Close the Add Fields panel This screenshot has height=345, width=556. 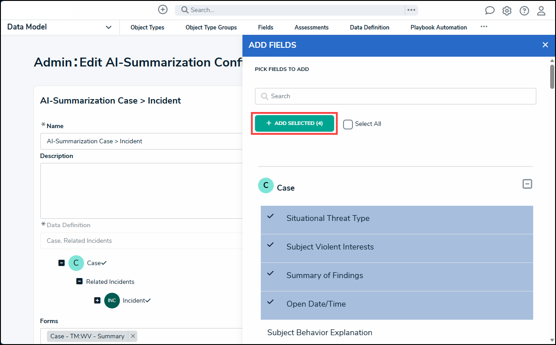pyautogui.click(x=545, y=45)
